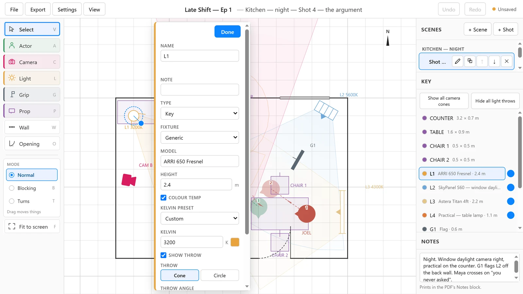Click the Undo button
The width and height of the screenshot is (523, 294).
pyautogui.click(x=449, y=9)
